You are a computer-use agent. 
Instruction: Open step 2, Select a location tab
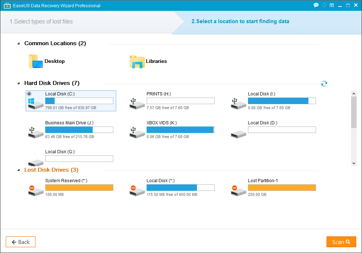pyautogui.click(x=240, y=21)
